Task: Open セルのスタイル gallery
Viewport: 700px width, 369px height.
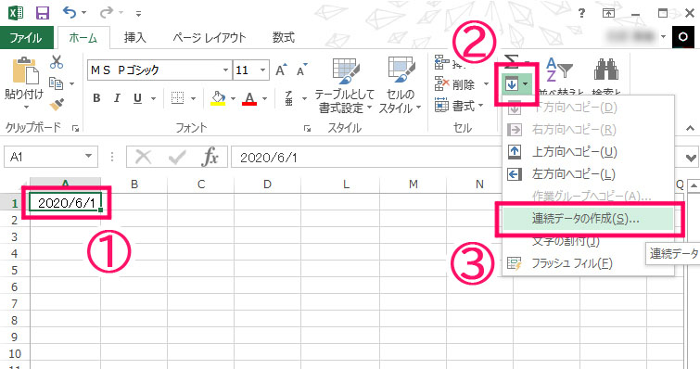Action: 400,85
